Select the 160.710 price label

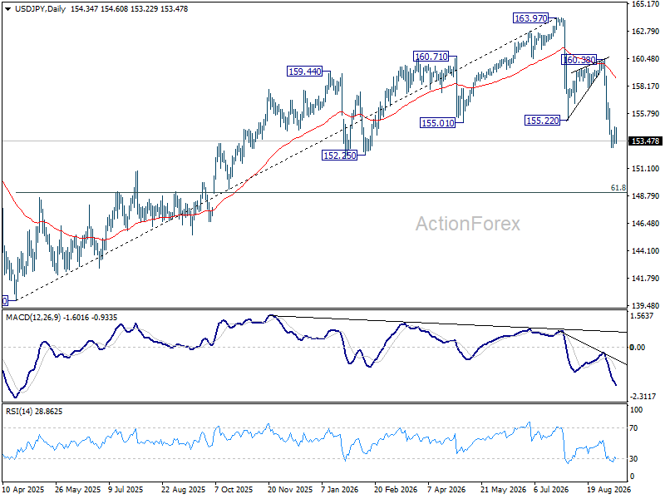point(431,57)
